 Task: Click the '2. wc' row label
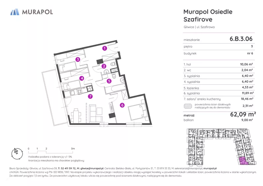(187, 70)
